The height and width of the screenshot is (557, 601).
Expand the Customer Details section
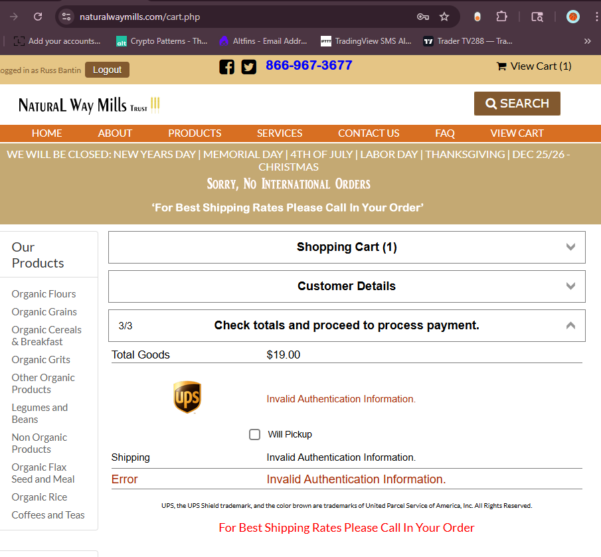pos(347,286)
